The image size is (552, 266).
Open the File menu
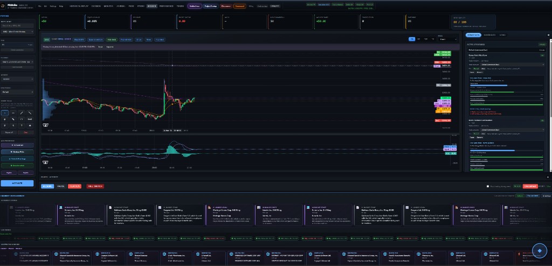pos(39,6)
